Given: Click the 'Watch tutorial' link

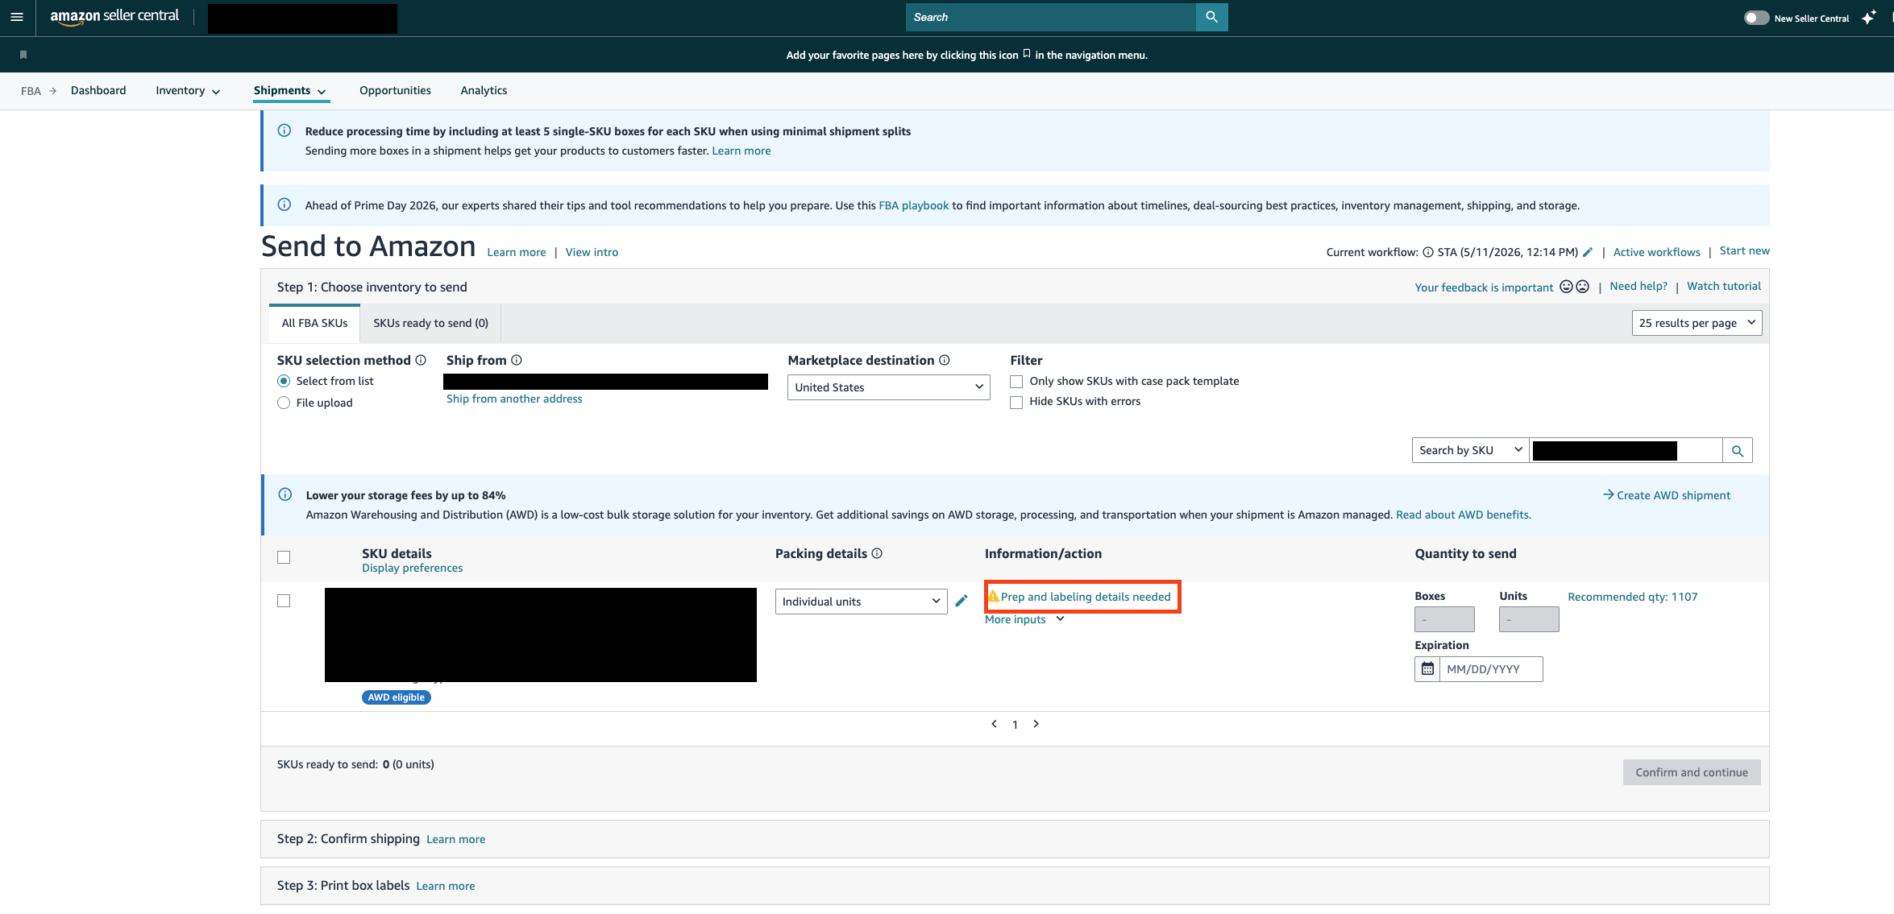Looking at the screenshot, I should point(1724,286).
